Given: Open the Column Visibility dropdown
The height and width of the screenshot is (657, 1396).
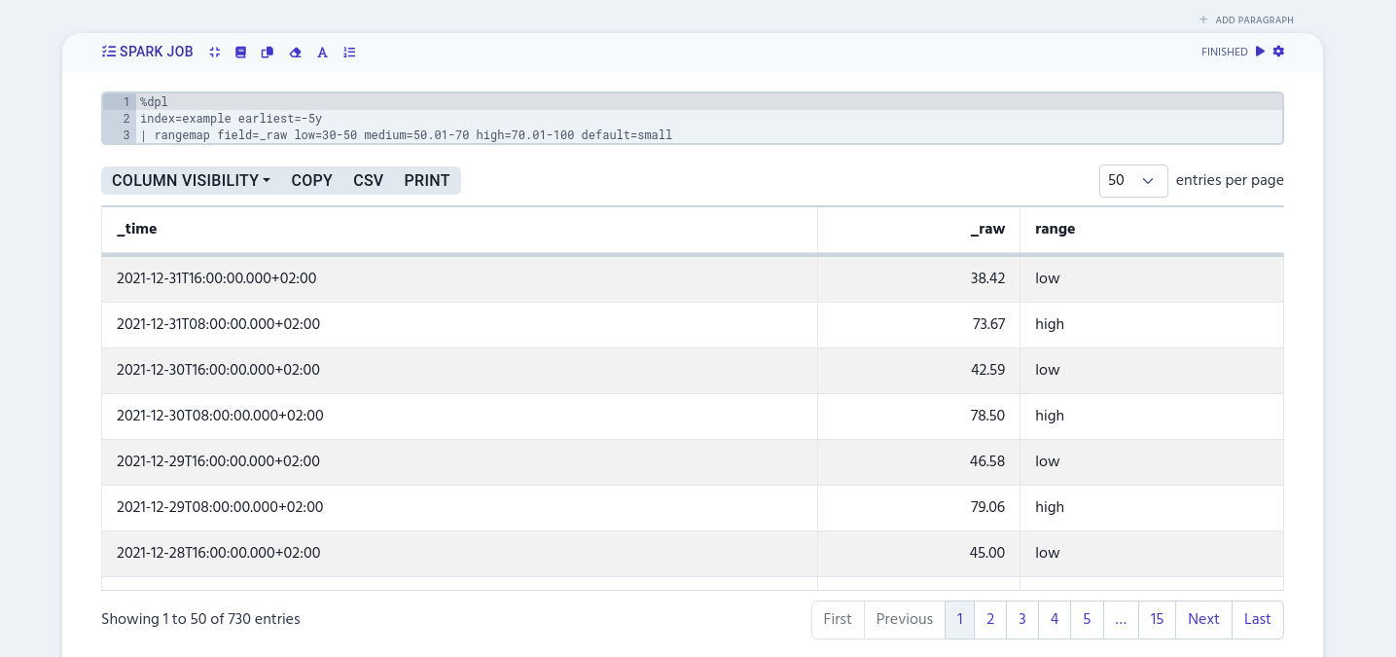Looking at the screenshot, I should point(190,180).
